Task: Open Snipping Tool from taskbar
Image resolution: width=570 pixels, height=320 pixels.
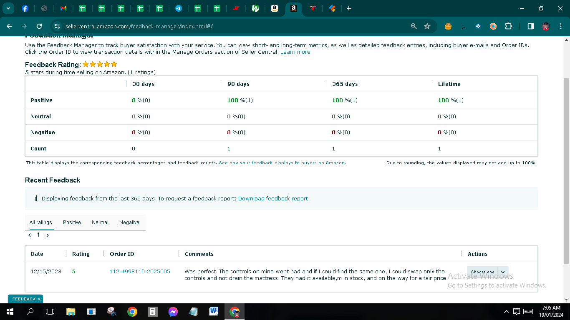Action: pyautogui.click(x=111, y=311)
